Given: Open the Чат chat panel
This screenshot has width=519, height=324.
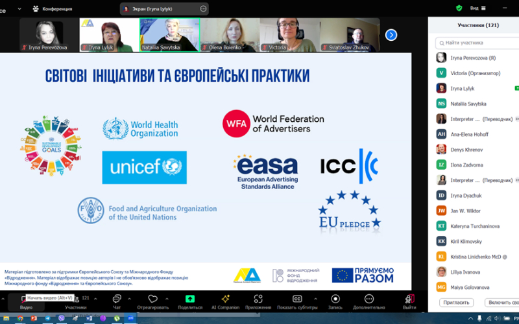Looking at the screenshot, I should (117, 302).
